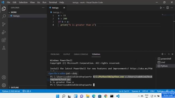The width and height of the screenshot is (175, 98).
Task: Select test.py in the Explorer tree
Action: [x=27, y=16]
